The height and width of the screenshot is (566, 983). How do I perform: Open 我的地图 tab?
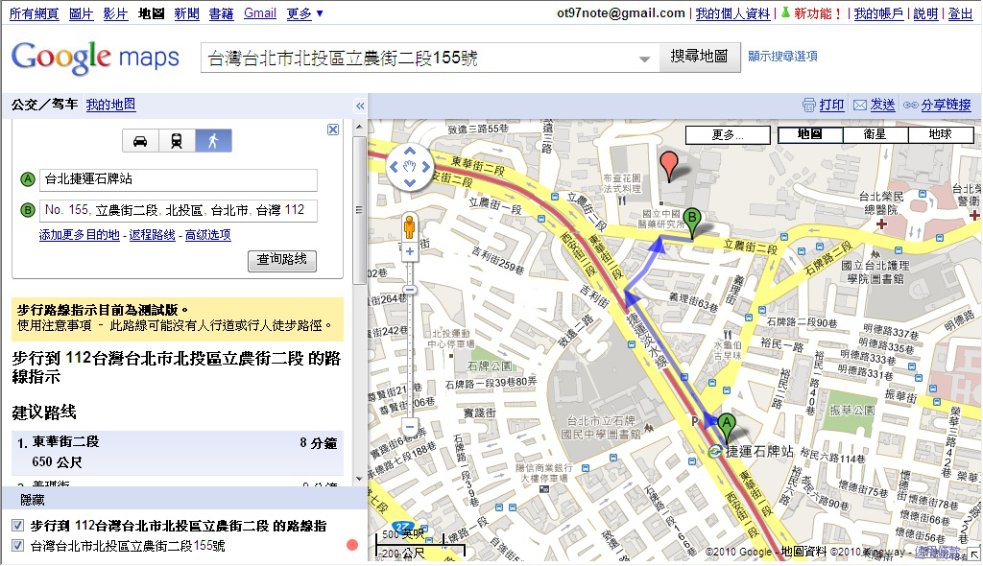click(x=111, y=105)
